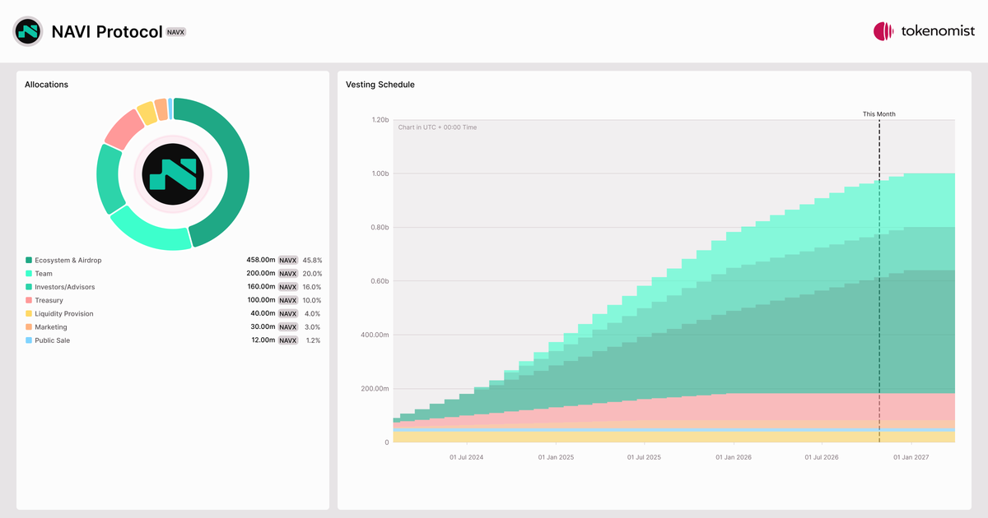Click the 458.00m allocation value
988x518 pixels.
pos(261,260)
